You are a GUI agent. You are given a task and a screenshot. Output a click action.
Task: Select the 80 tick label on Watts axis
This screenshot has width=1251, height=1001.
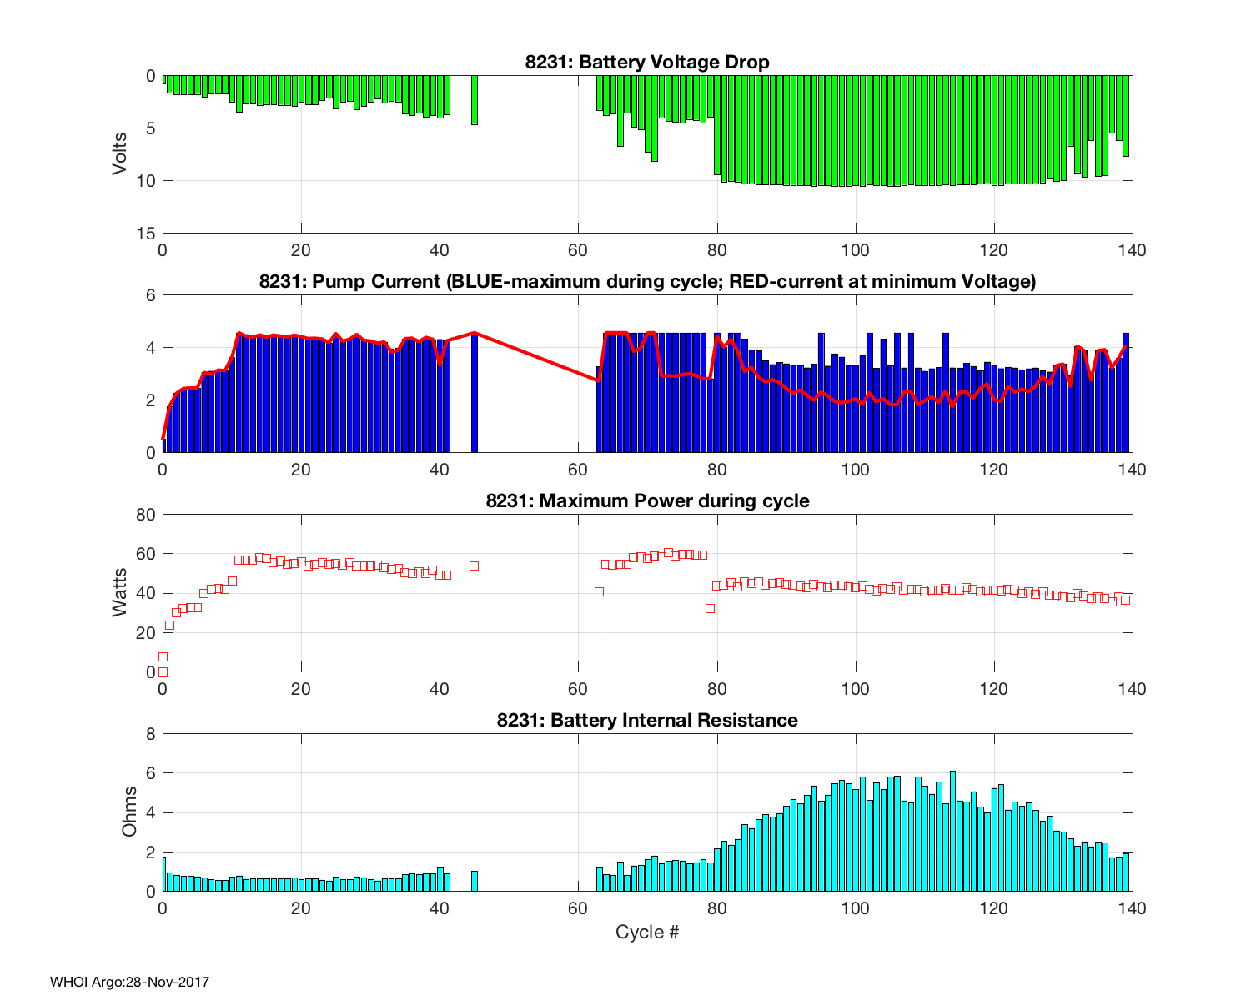[x=147, y=515]
